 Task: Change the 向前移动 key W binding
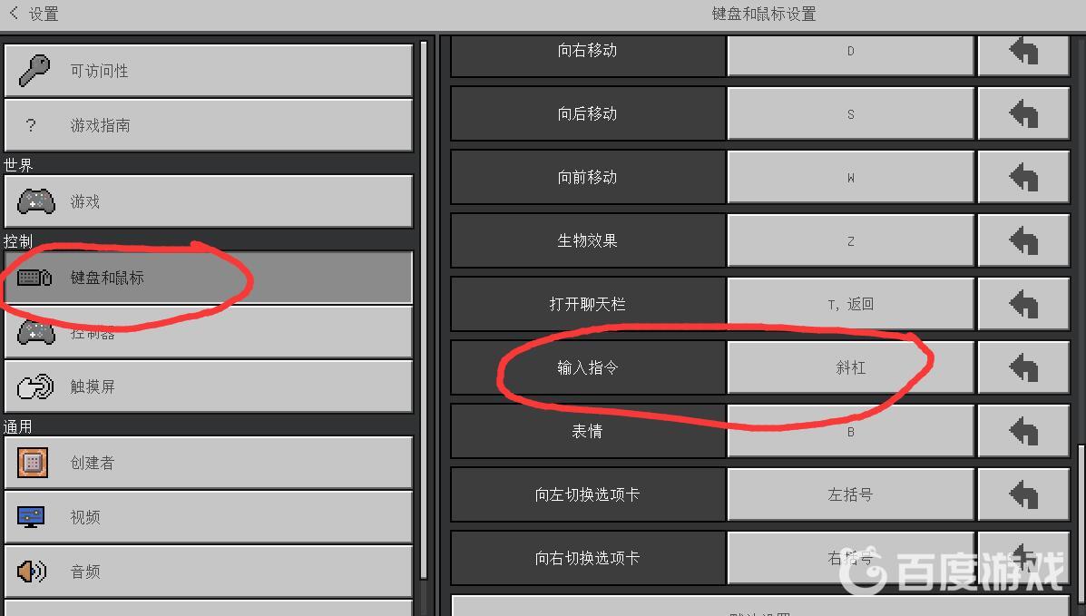850,178
